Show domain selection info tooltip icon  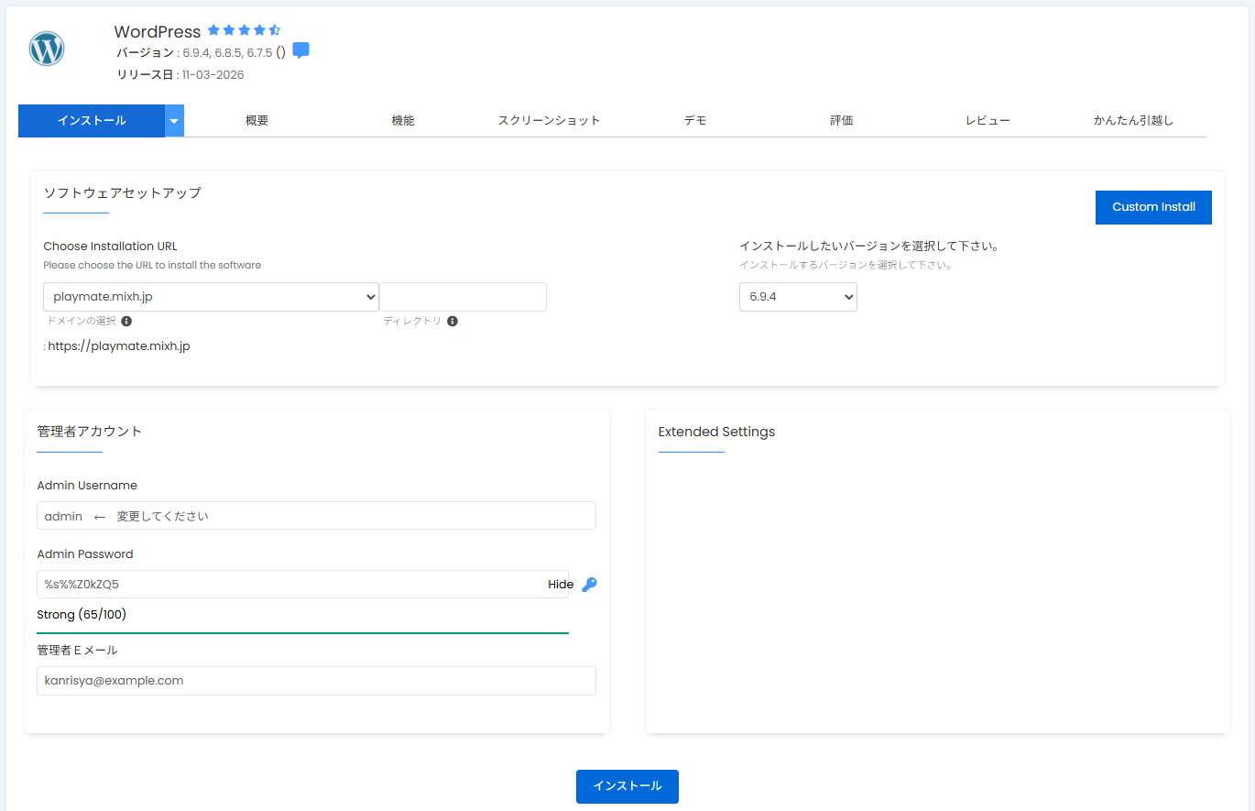click(x=126, y=321)
